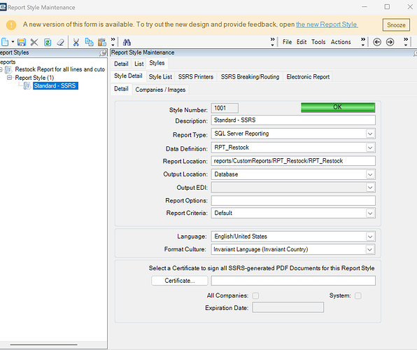Click the Report Options input field

[x=293, y=200]
